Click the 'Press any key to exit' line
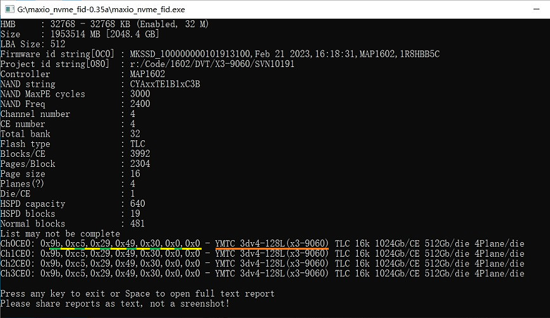 point(138,294)
